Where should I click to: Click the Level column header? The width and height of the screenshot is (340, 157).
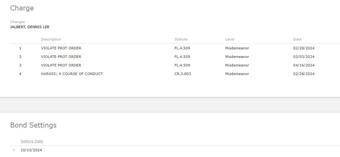[230, 39]
